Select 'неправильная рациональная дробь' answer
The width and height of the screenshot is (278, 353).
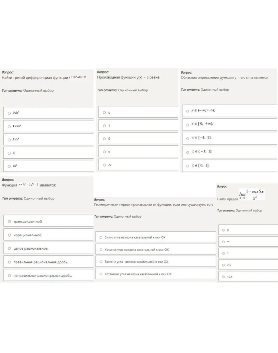[x=10, y=276]
